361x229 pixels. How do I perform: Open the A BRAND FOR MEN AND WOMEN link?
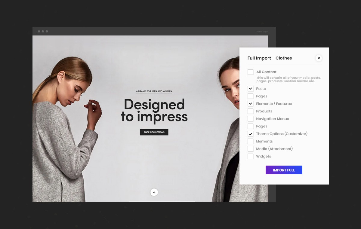pyautogui.click(x=154, y=91)
